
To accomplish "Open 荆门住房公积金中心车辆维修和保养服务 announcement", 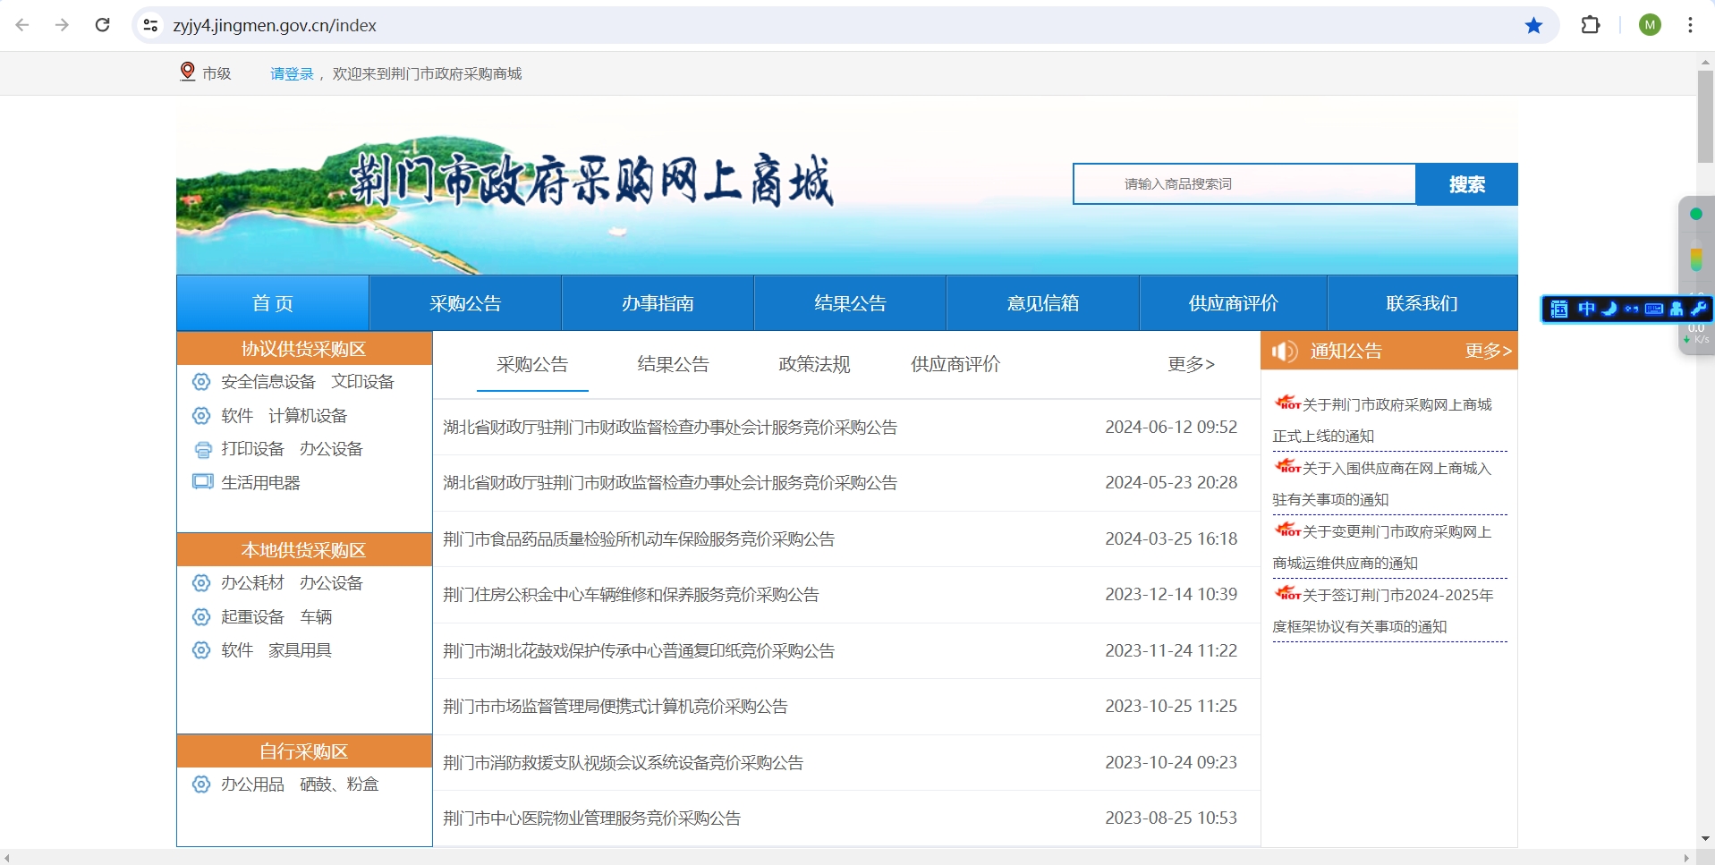I will pyautogui.click(x=631, y=595).
